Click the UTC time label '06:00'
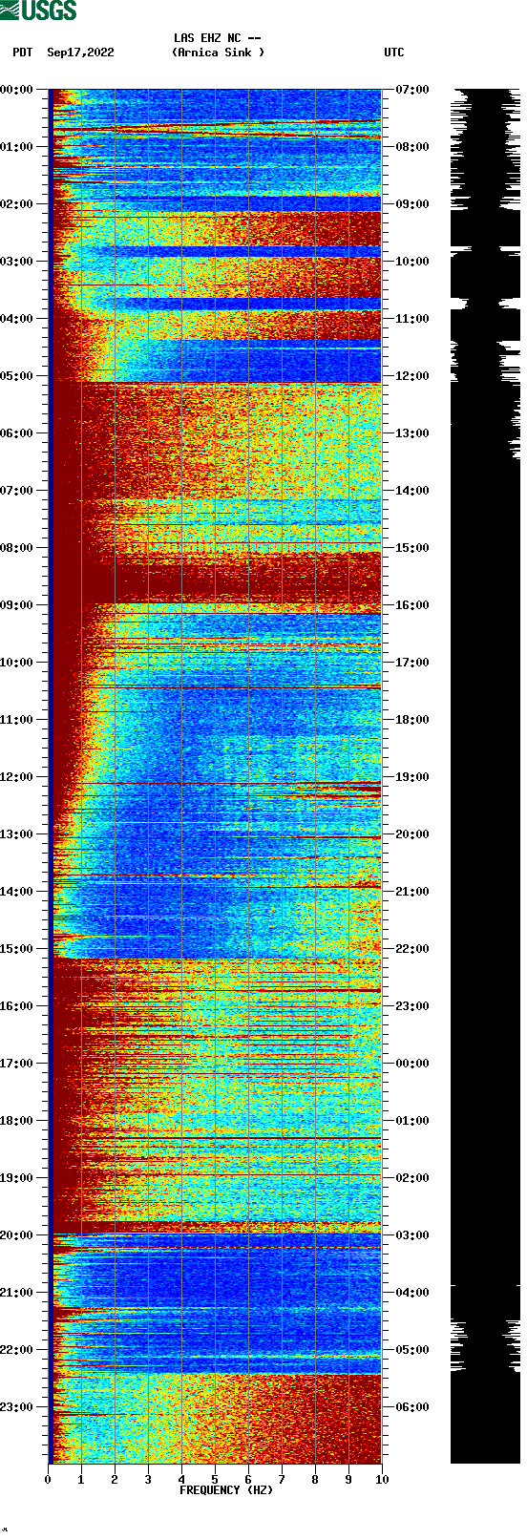Image resolution: width=527 pixels, height=1540 pixels. (412, 1407)
